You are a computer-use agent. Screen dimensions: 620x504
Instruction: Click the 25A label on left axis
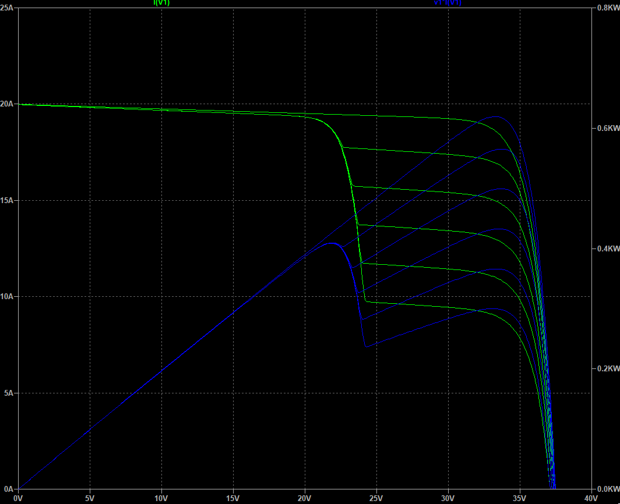pyautogui.click(x=8, y=8)
